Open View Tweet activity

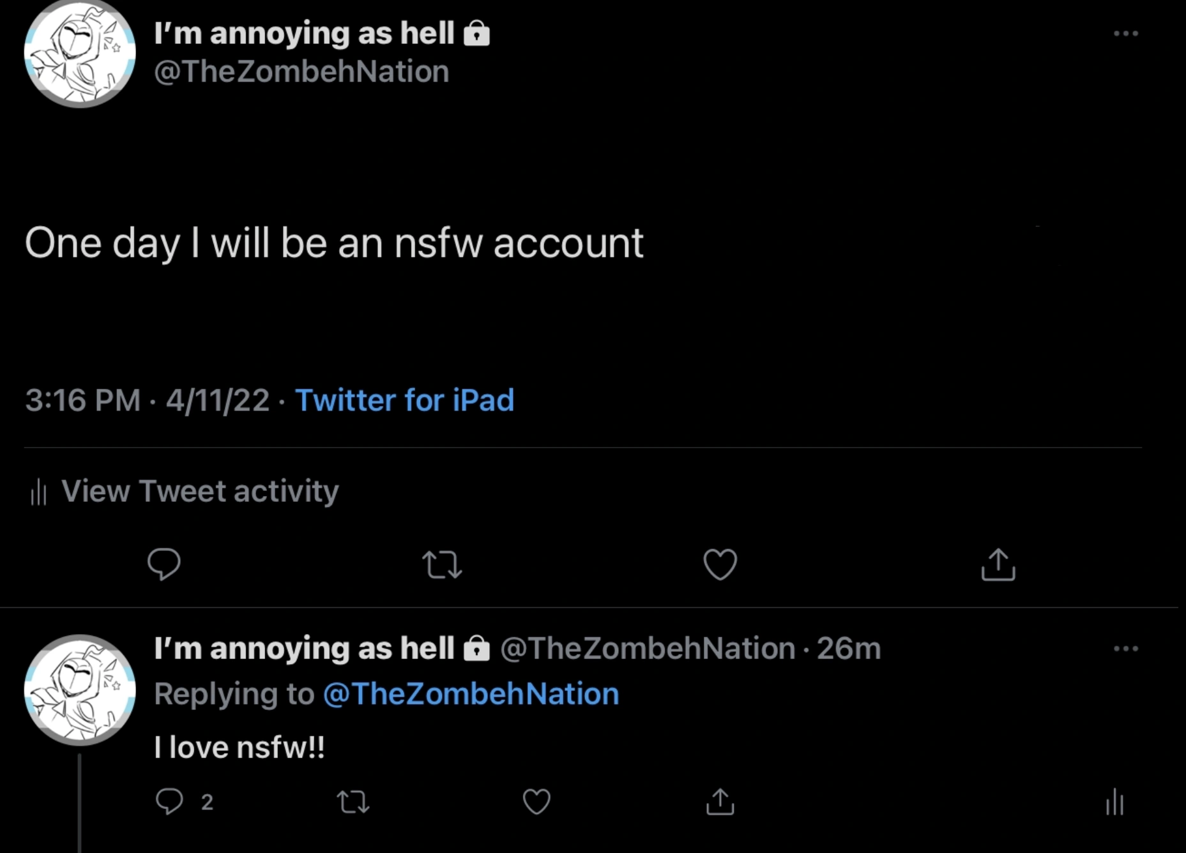pyautogui.click(x=199, y=491)
